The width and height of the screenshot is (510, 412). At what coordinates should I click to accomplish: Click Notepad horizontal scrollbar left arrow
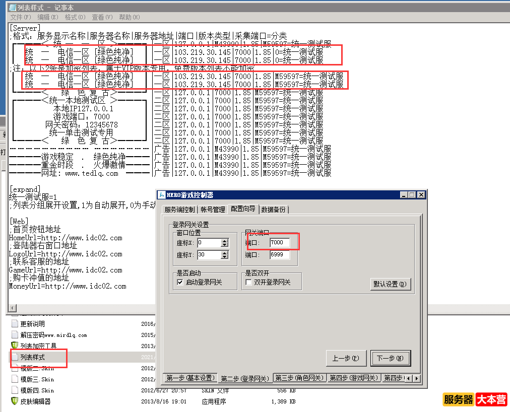click(x=13, y=308)
